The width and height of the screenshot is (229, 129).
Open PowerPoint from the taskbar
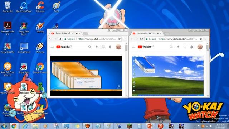[150, 126]
